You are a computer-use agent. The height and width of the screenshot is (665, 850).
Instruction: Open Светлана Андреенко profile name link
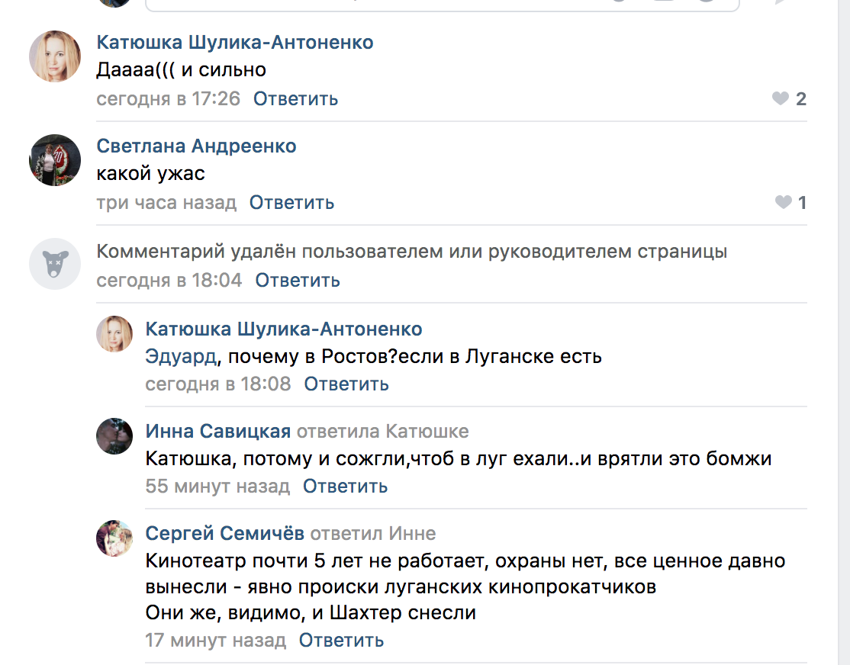click(196, 146)
